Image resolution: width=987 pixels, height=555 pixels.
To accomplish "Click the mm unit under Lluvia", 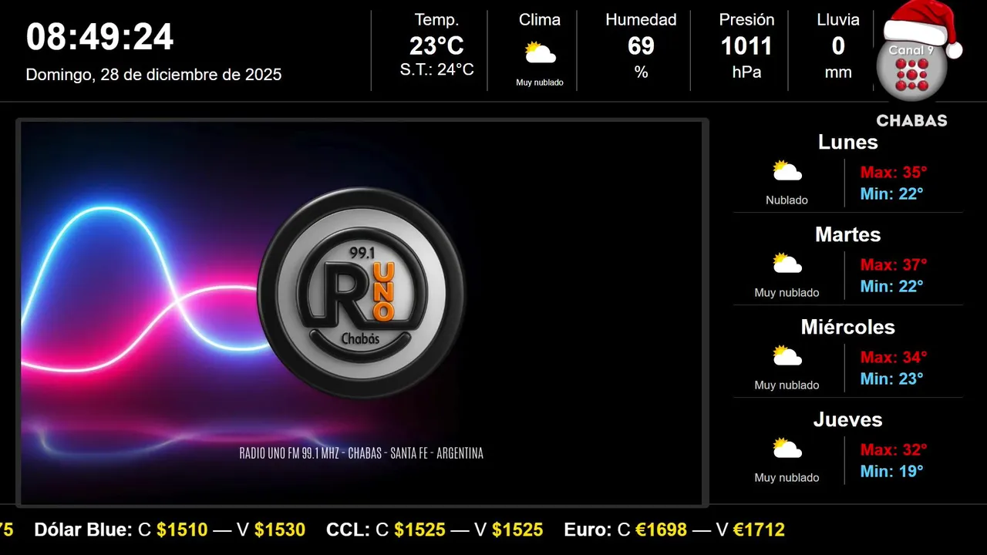I will tap(838, 72).
